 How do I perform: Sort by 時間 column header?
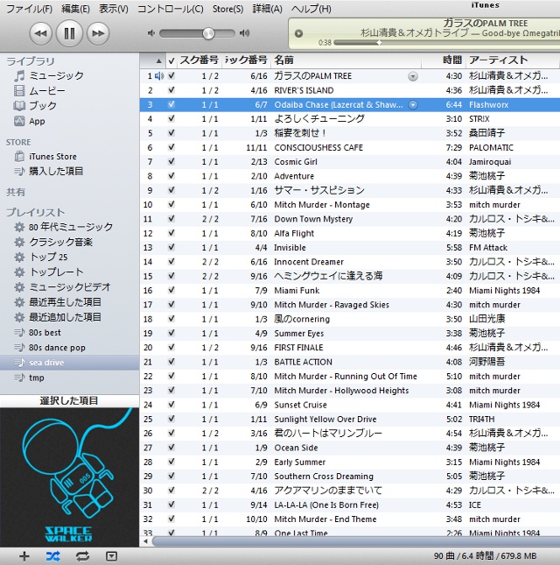[x=444, y=60]
